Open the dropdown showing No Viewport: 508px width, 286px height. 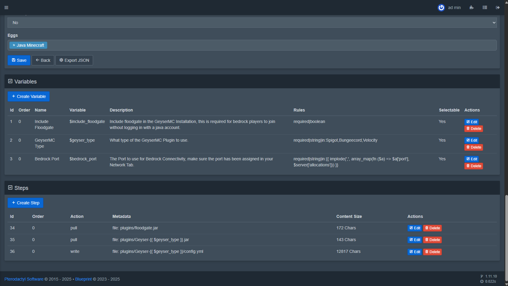[252, 23]
